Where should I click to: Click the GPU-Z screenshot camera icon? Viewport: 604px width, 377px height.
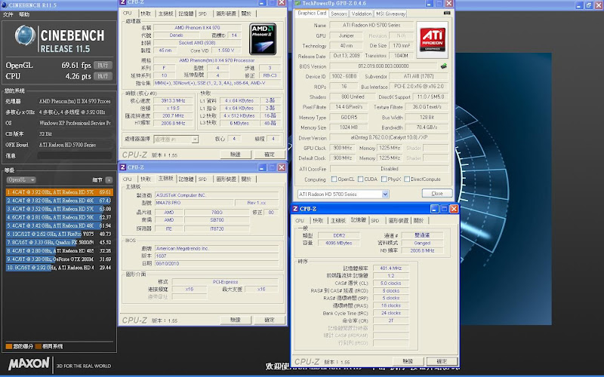447,13
